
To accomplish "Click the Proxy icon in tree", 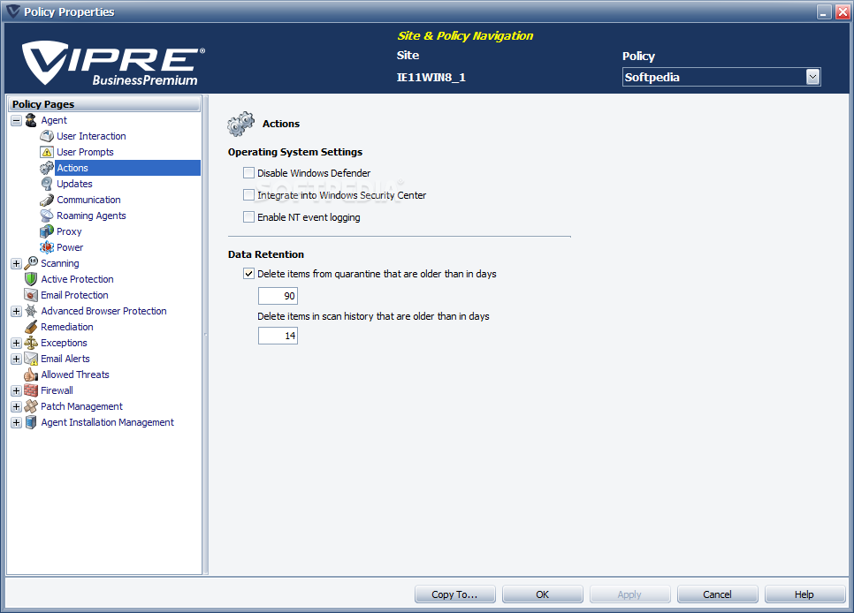I will pos(47,231).
